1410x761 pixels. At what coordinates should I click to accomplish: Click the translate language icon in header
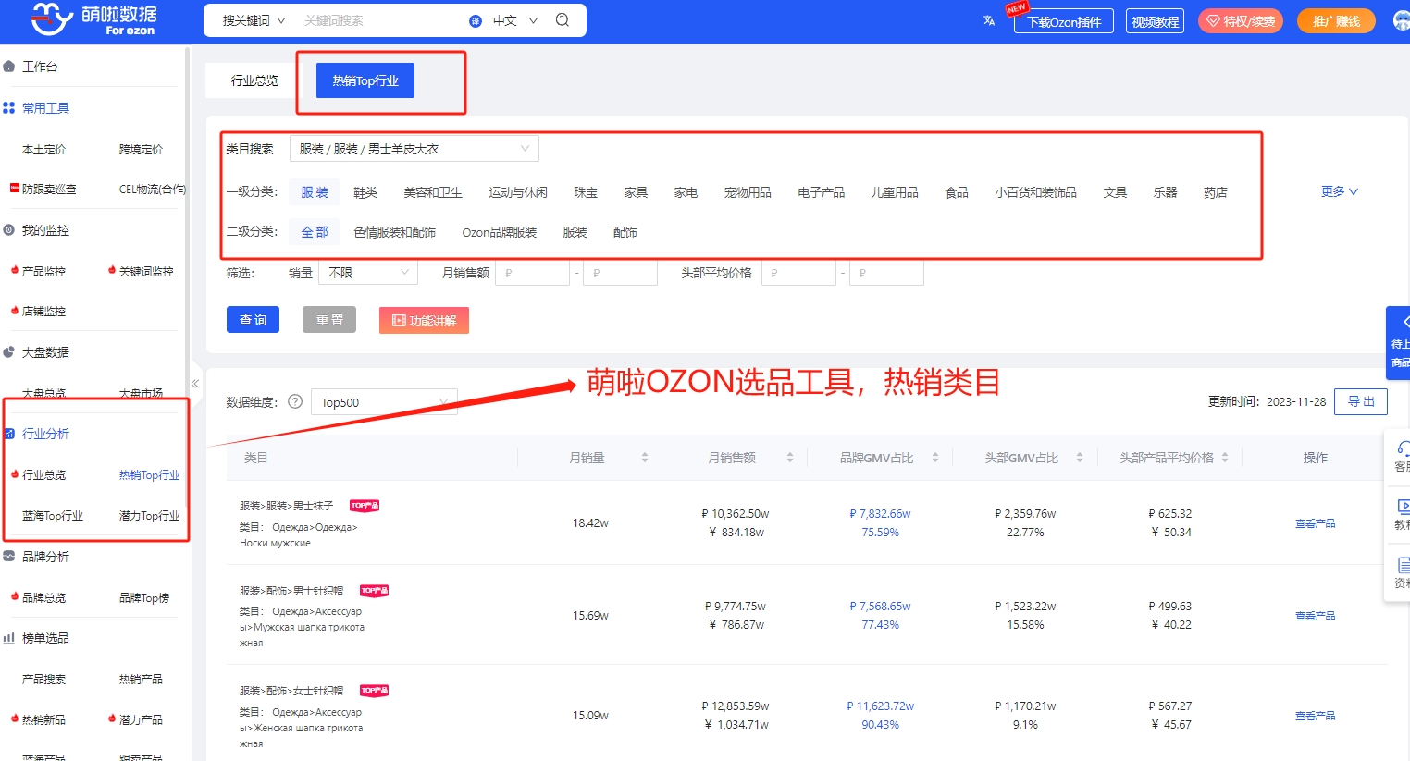click(x=989, y=20)
